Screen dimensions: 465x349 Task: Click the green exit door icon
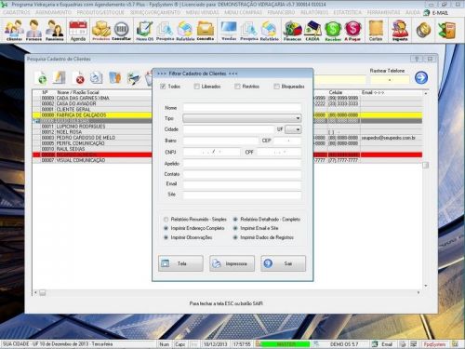tap(446, 30)
